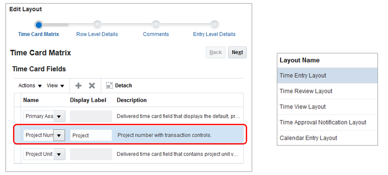Expand the Primary Assignment name dropdown
Viewport: 388px width, 175px height.
pos(59,116)
